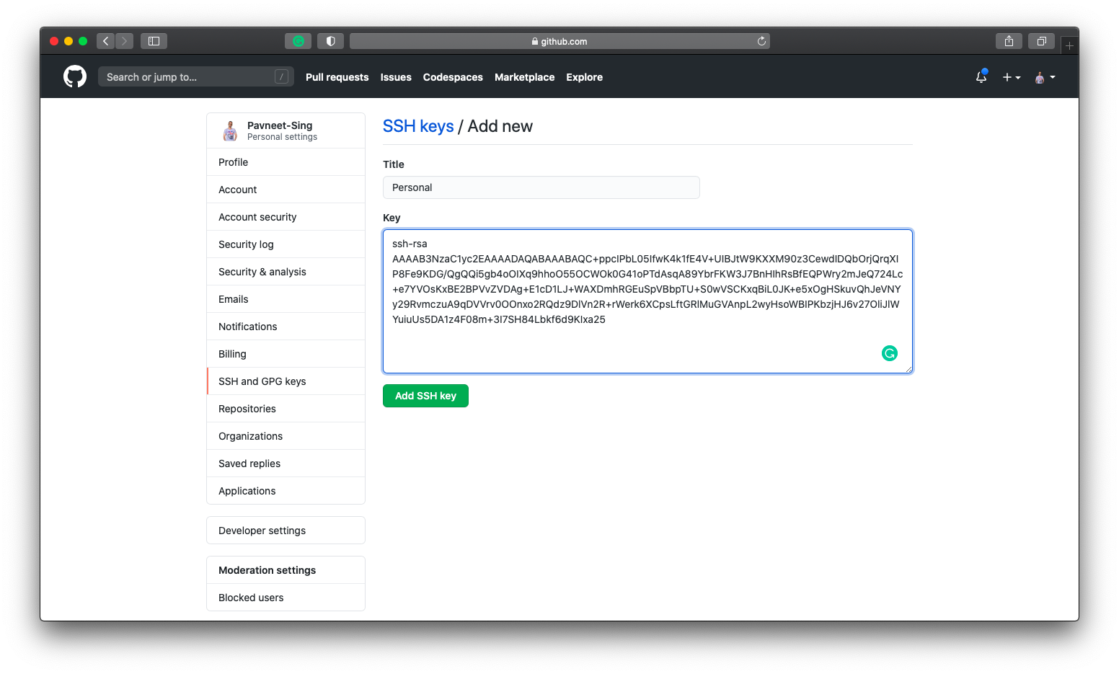
Task: Open Explore in the GitHub header
Action: 584,77
